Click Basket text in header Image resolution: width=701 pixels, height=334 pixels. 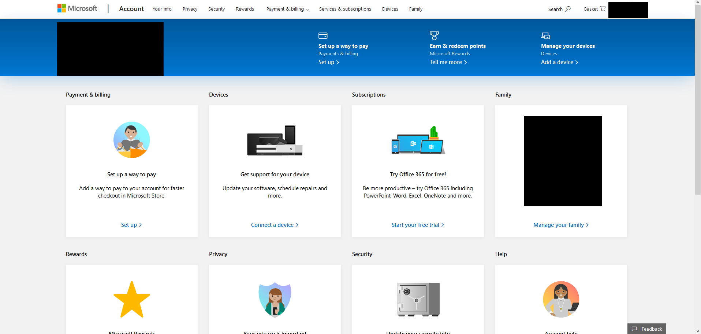(591, 9)
